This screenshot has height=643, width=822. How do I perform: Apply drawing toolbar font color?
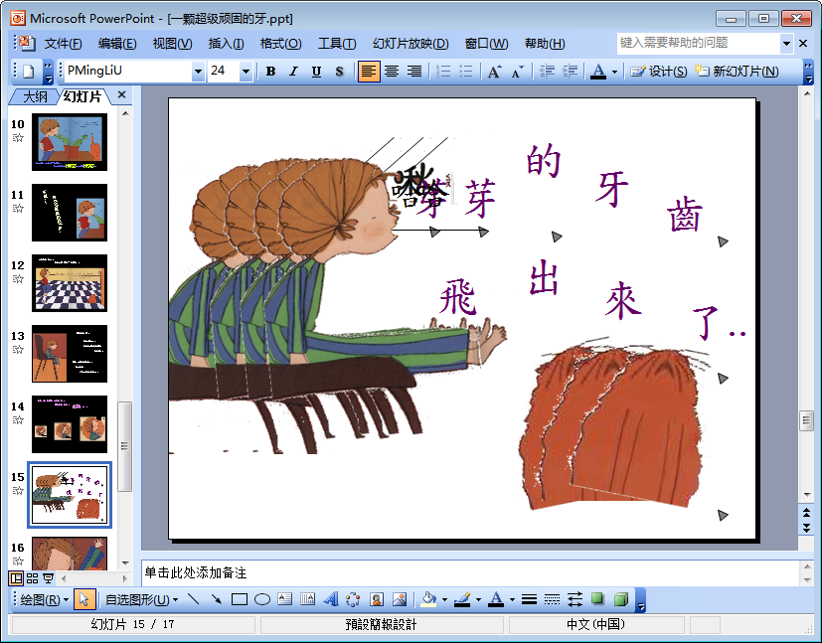[x=496, y=599]
